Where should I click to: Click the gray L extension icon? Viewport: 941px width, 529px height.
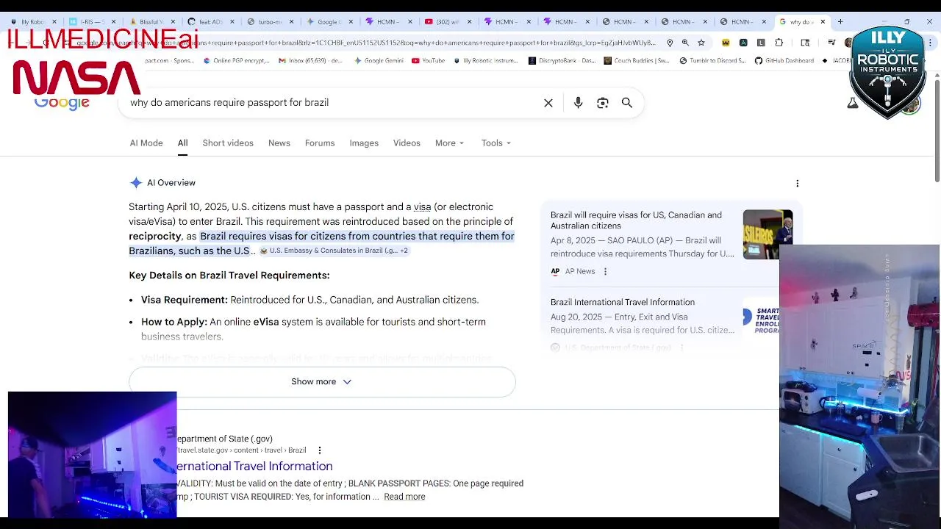coord(761,43)
